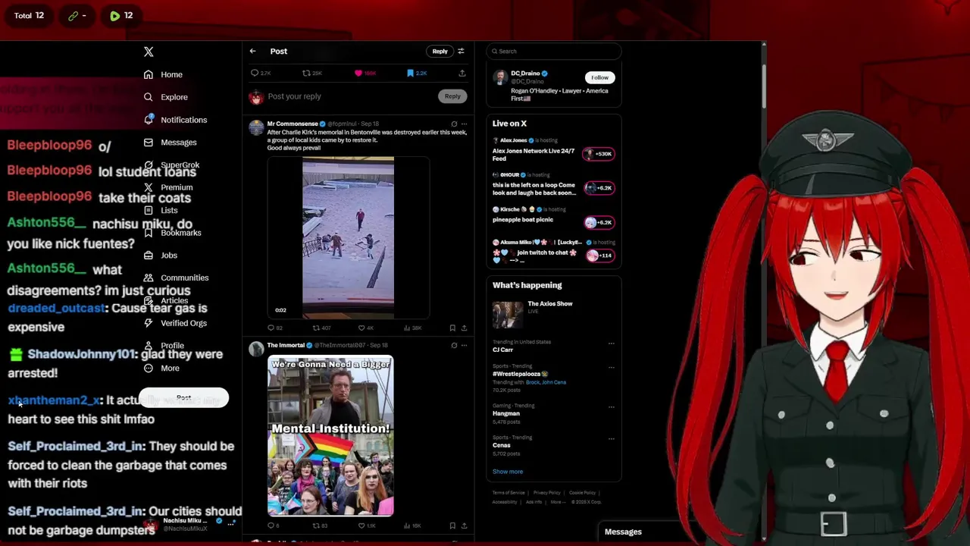Bookmark Mr Commonsense post
Screen dimensions: 970x546
(452, 328)
